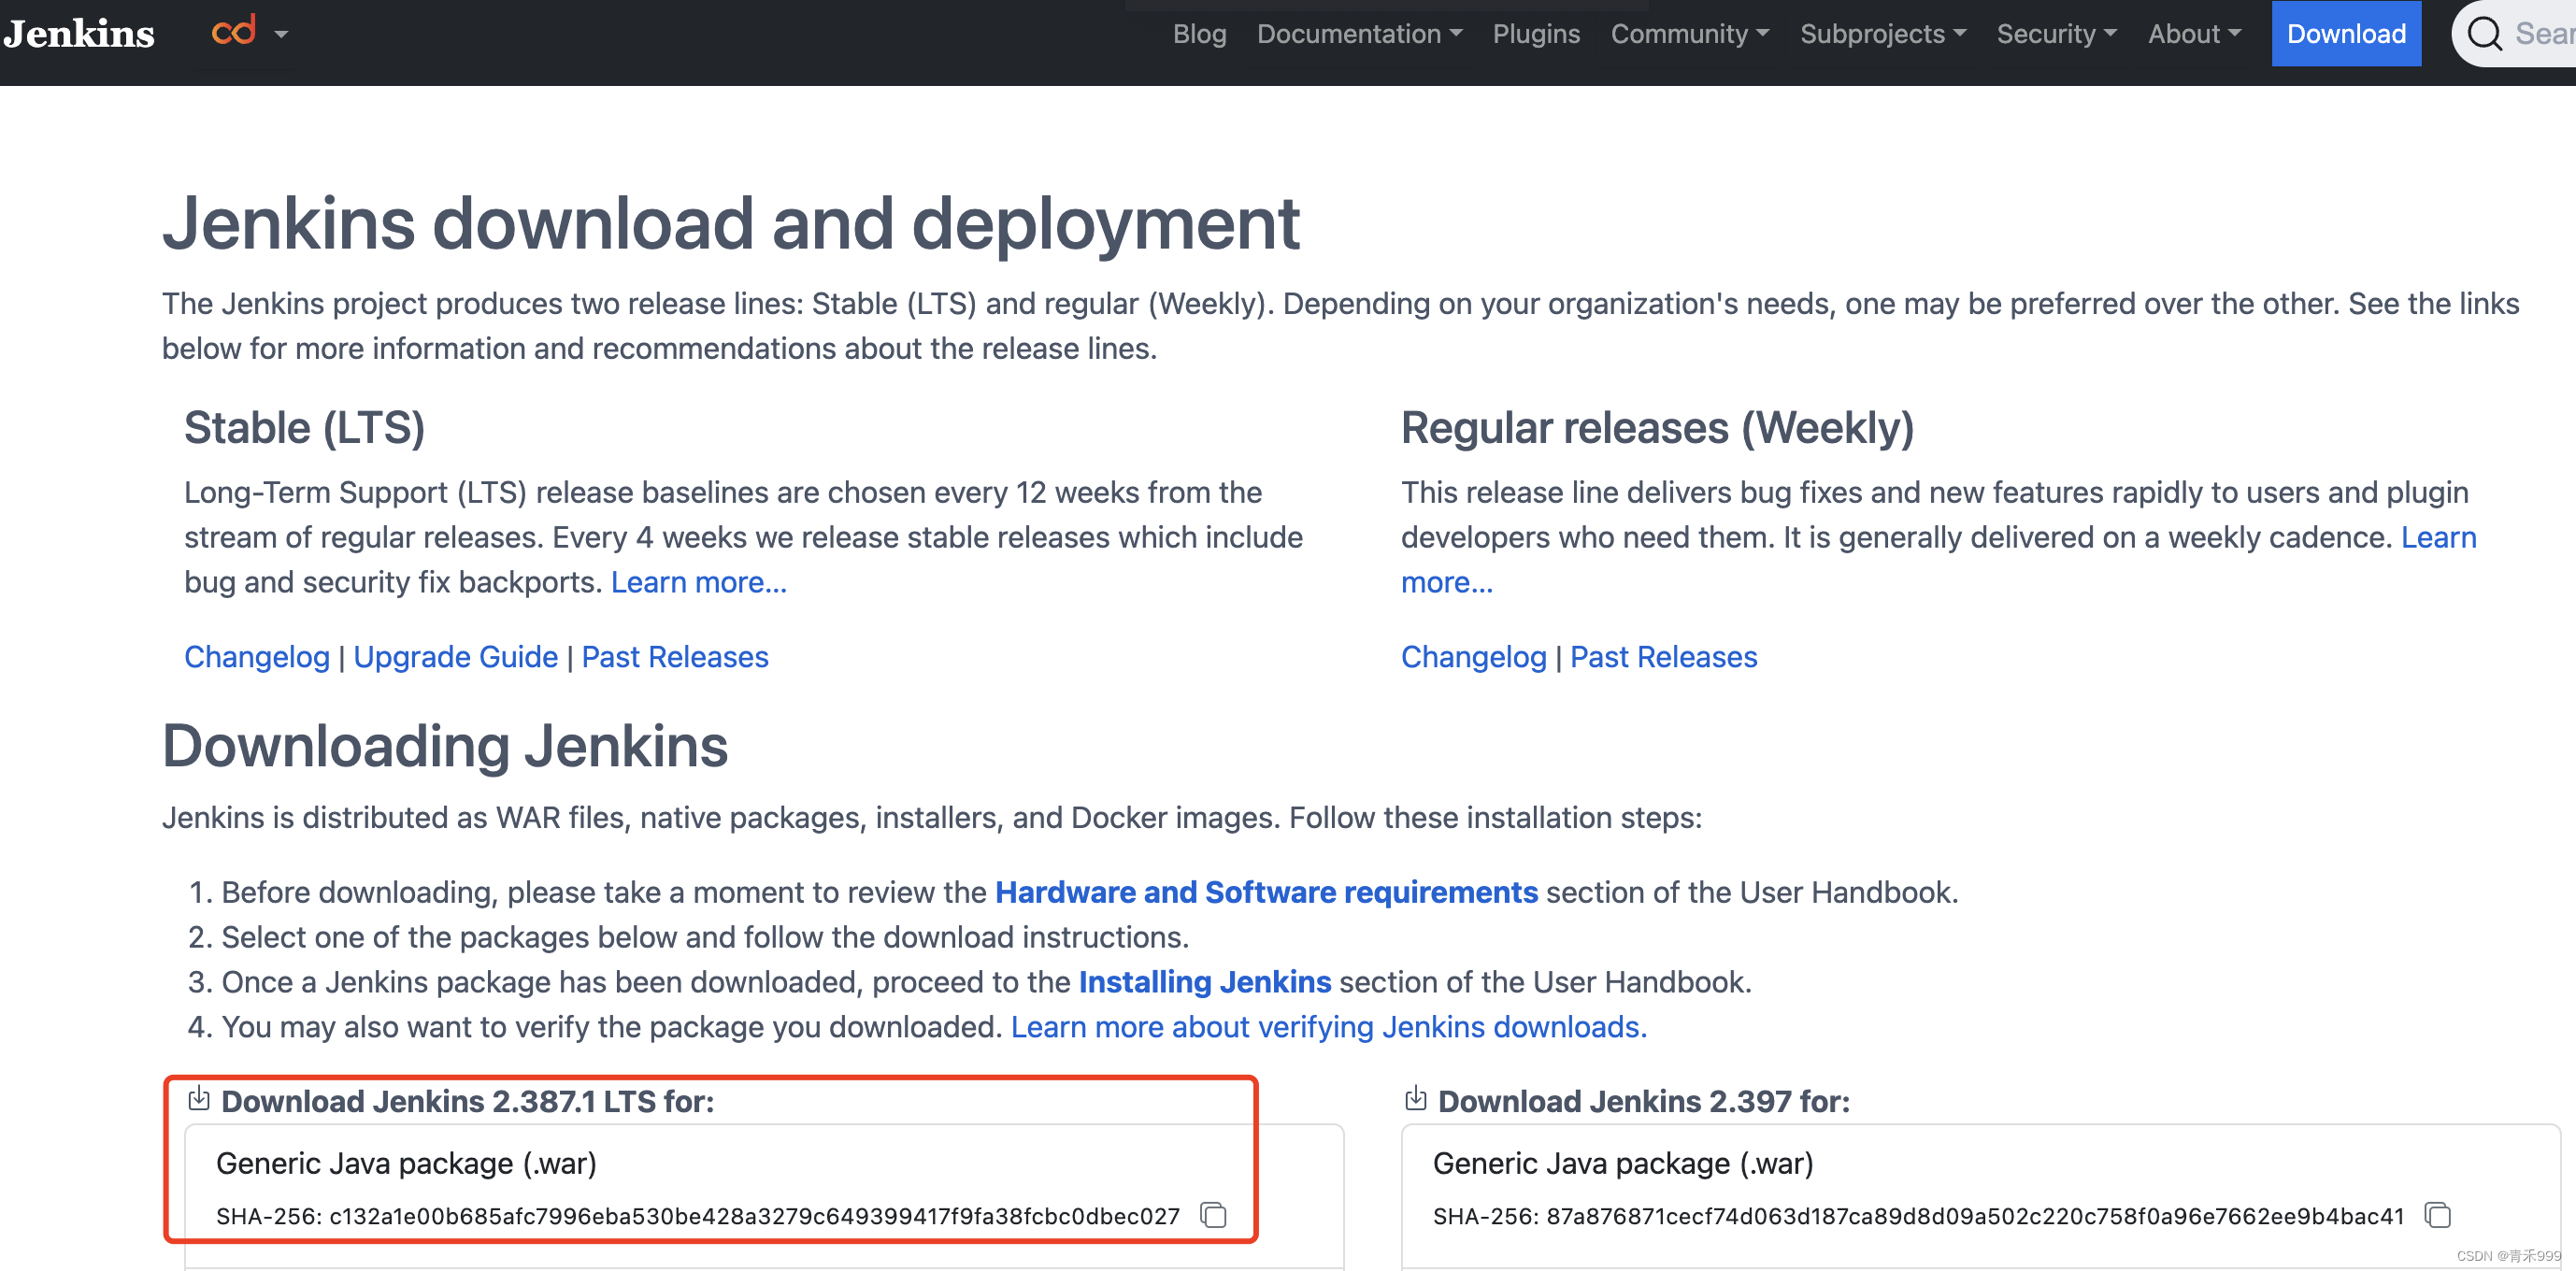Copy the Weekly 2.397 SHA-256 hash to clipboard
2576x1271 pixels.
coord(2438,1215)
